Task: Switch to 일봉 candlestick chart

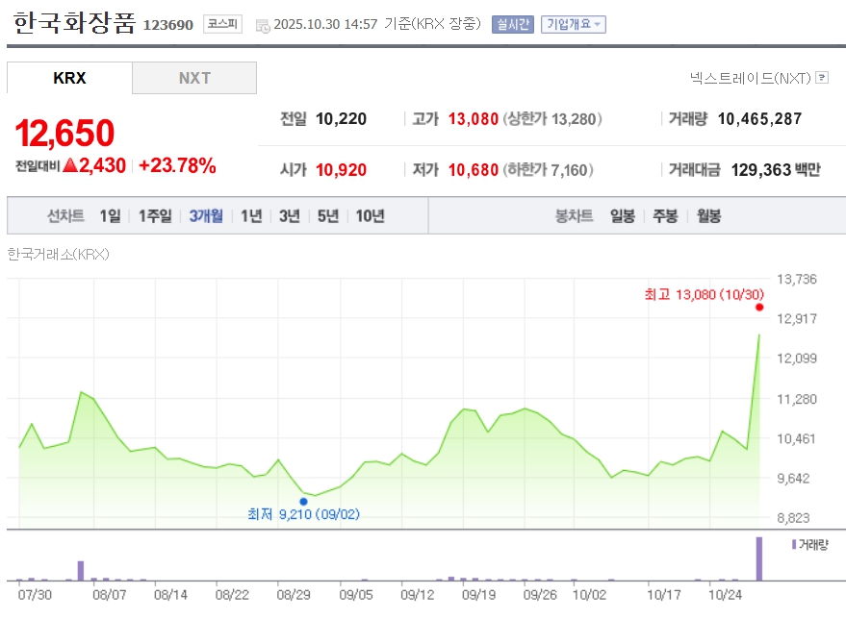Action: point(623,216)
